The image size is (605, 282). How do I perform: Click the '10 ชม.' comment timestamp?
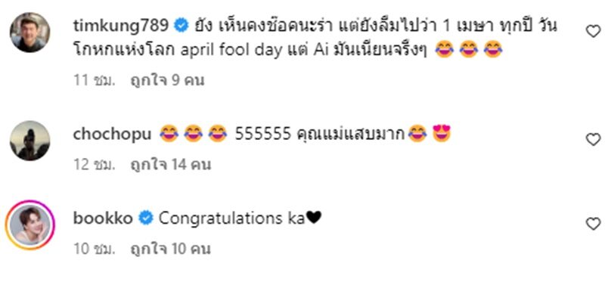click(x=95, y=249)
